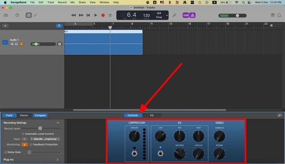Click the Reverb send knob

coord(220,153)
